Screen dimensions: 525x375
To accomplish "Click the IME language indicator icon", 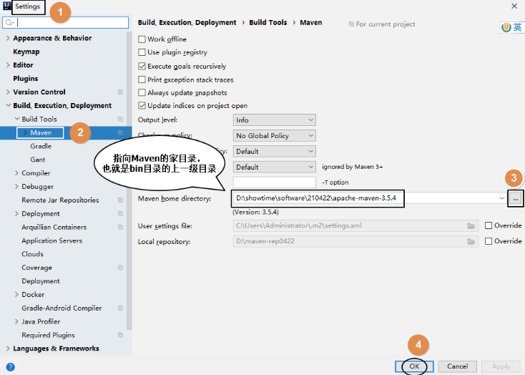I will pos(512,27).
